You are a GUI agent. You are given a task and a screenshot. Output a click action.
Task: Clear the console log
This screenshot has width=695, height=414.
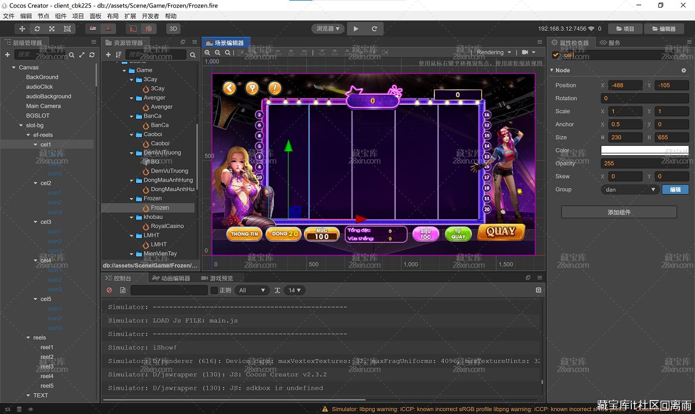(x=109, y=290)
